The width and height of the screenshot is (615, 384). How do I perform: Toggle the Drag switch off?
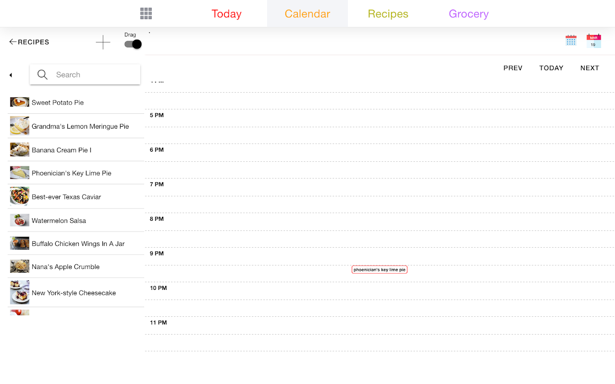133,44
